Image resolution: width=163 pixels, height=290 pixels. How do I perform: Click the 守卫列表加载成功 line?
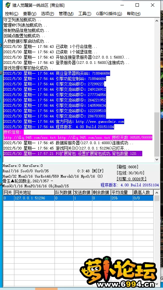[x=22, y=20]
